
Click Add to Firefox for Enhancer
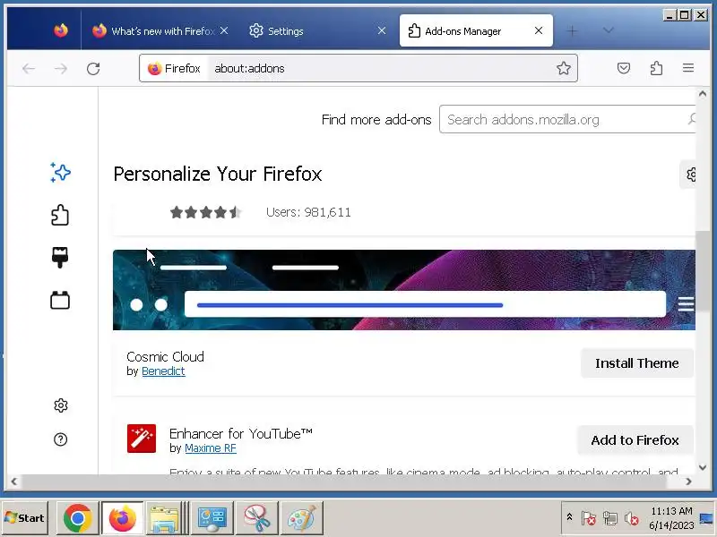click(x=635, y=439)
